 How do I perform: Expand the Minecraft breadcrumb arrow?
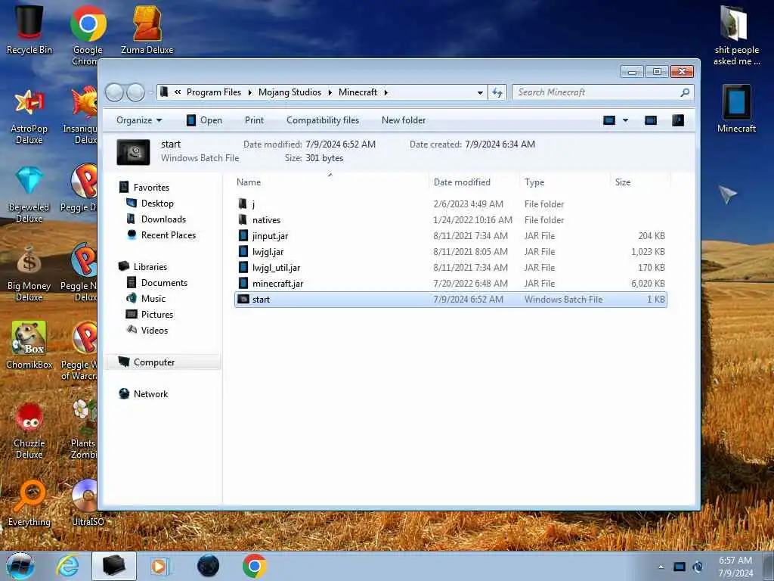tap(386, 92)
